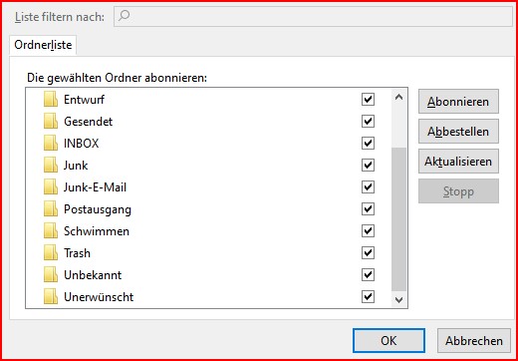The height and width of the screenshot is (361, 518).
Task: Click the Schwimmen folder icon
Action: pyautogui.click(x=51, y=231)
